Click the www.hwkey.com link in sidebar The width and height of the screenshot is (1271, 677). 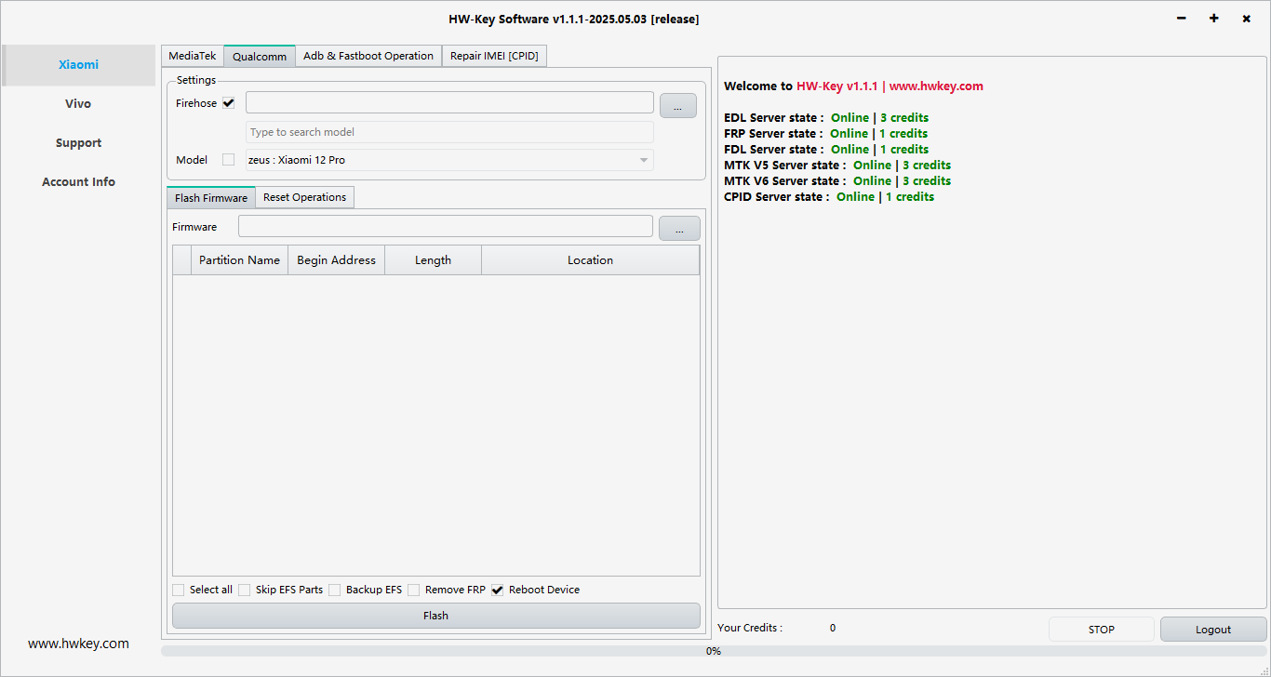78,644
